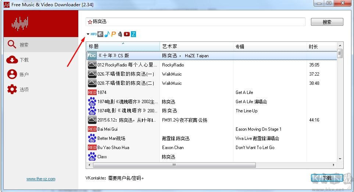Click cloud icon of 012 RockyRadio row
This screenshot has height=192, width=354.
92,65
